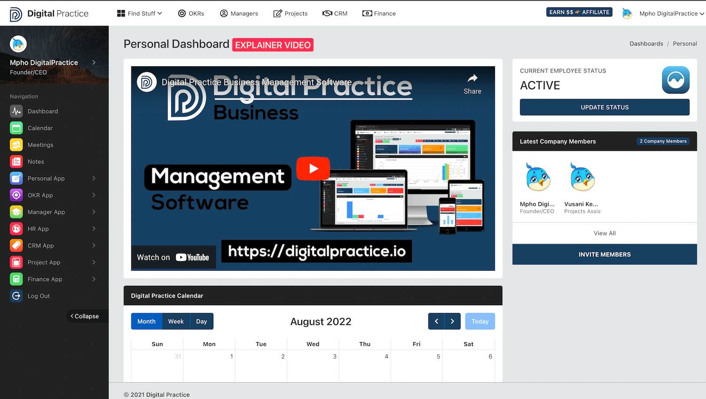Click the Finance App calculator icon
Image resolution: width=706 pixels, height=399 pixels.
click(x=16, y=279)
